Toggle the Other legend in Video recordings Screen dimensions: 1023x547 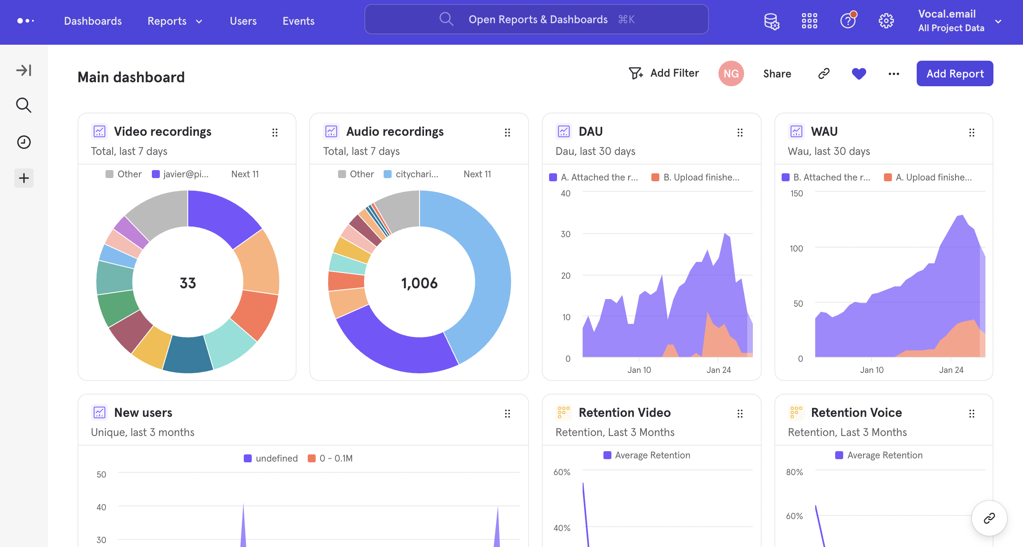(123, 174)
